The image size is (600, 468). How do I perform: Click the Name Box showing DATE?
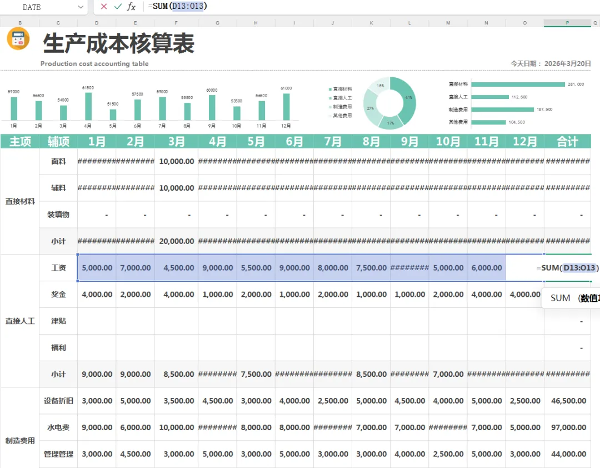(32, 7)
